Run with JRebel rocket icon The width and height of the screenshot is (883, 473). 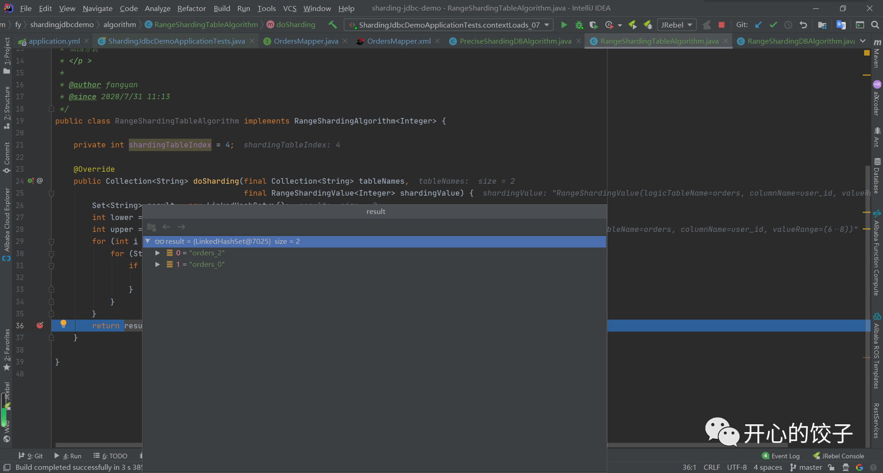[633, 25]
